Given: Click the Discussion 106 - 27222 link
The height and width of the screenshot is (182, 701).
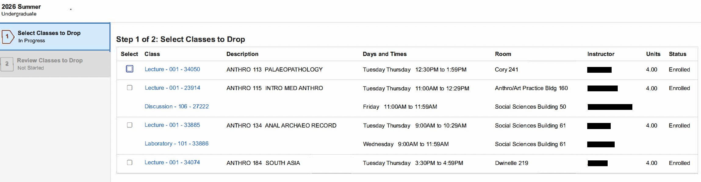Looking at the screenshot, I should [x=177, y=107].
